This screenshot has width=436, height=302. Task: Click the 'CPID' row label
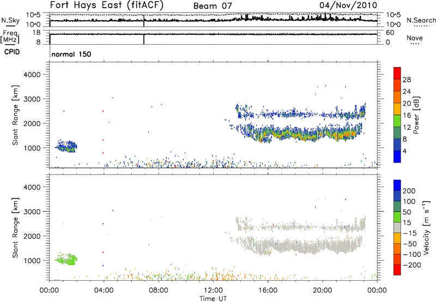click(12, 52)
